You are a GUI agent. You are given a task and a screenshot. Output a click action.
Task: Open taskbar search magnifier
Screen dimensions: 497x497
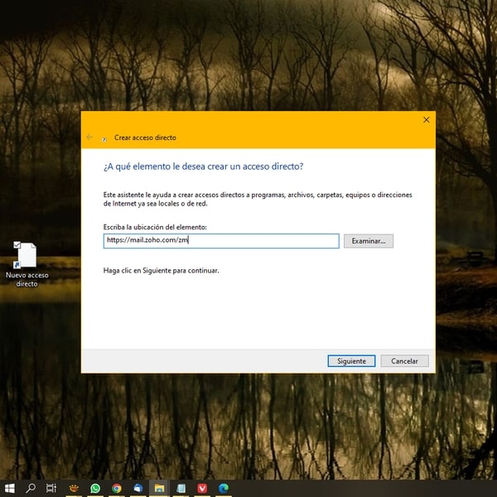31,488
